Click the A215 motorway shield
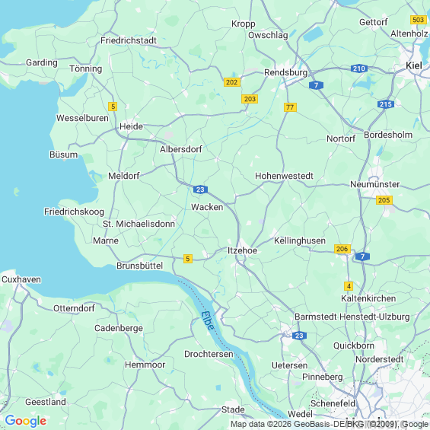The height and width of the screenshot is (430, 430). point(386,104)
